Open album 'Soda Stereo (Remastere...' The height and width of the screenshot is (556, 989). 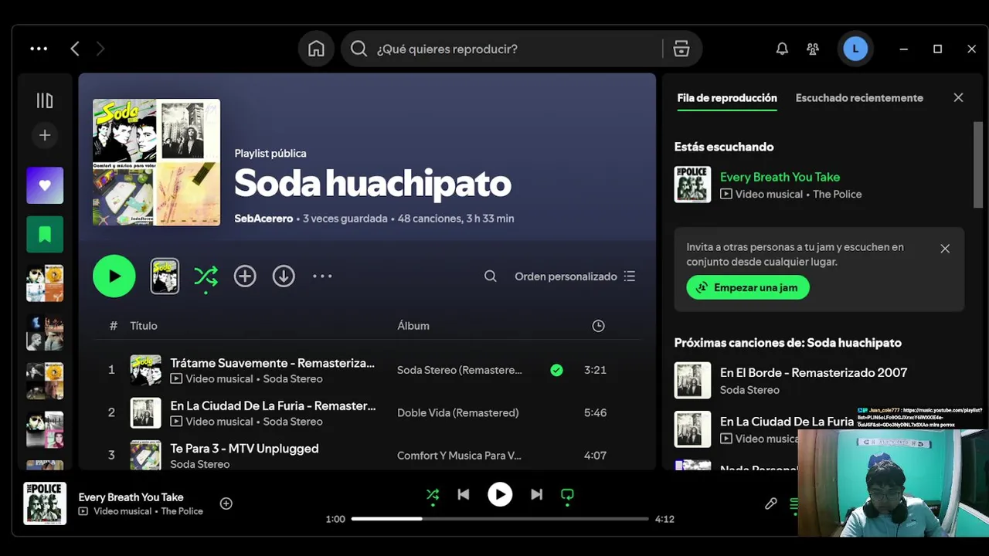pyautogui.click(x=460, y=370)
